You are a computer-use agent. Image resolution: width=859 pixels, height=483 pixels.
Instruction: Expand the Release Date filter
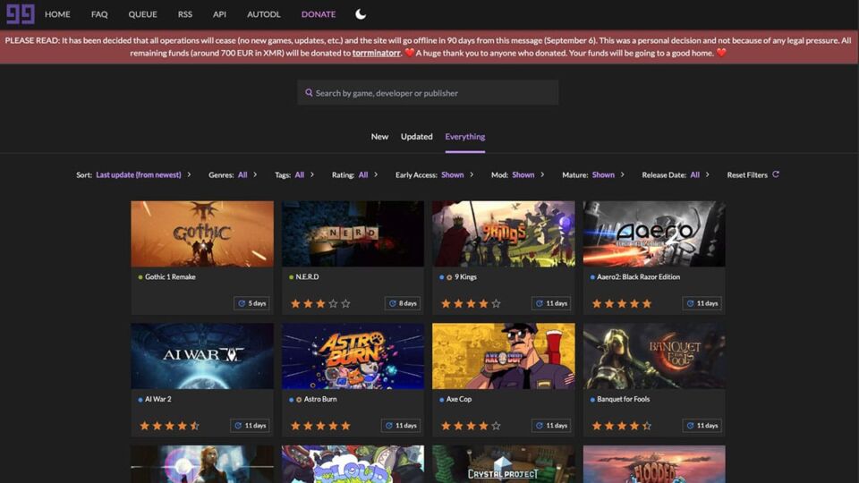tap(676, 174)
